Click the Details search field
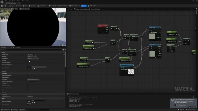 pos(31,50)
